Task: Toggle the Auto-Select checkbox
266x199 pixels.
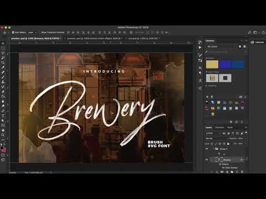Action: coord(13,33)
